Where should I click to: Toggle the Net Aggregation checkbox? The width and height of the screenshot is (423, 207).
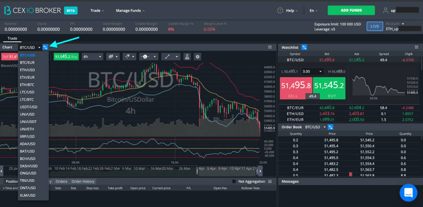coord(234,181)
